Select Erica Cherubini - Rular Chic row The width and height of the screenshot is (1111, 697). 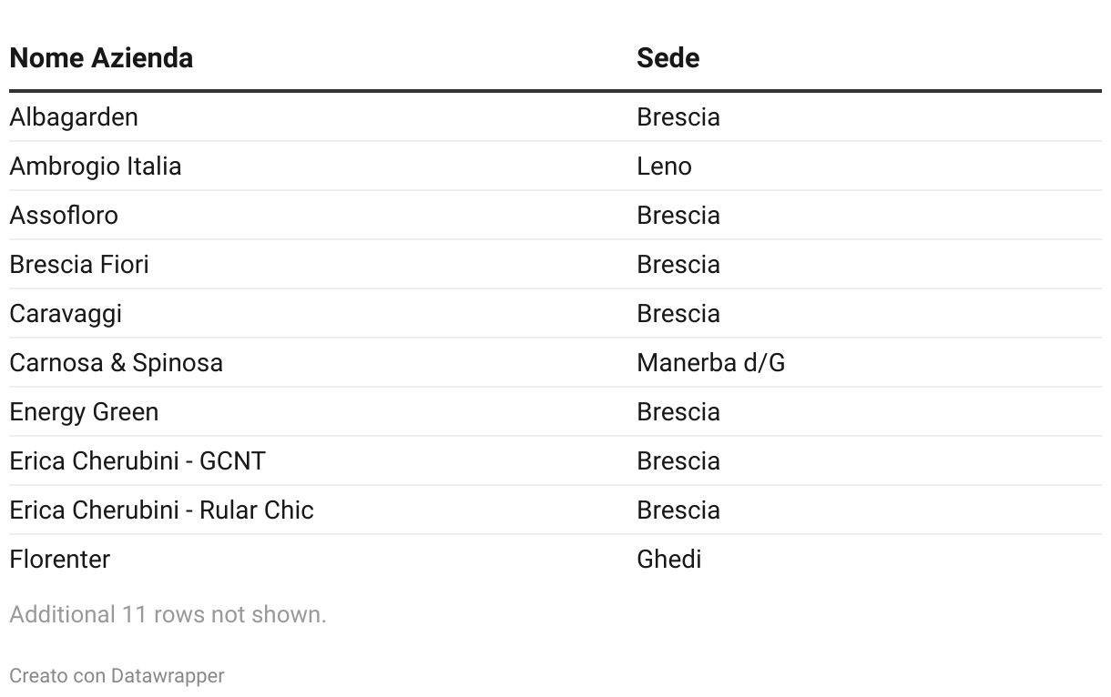point(555,510)
